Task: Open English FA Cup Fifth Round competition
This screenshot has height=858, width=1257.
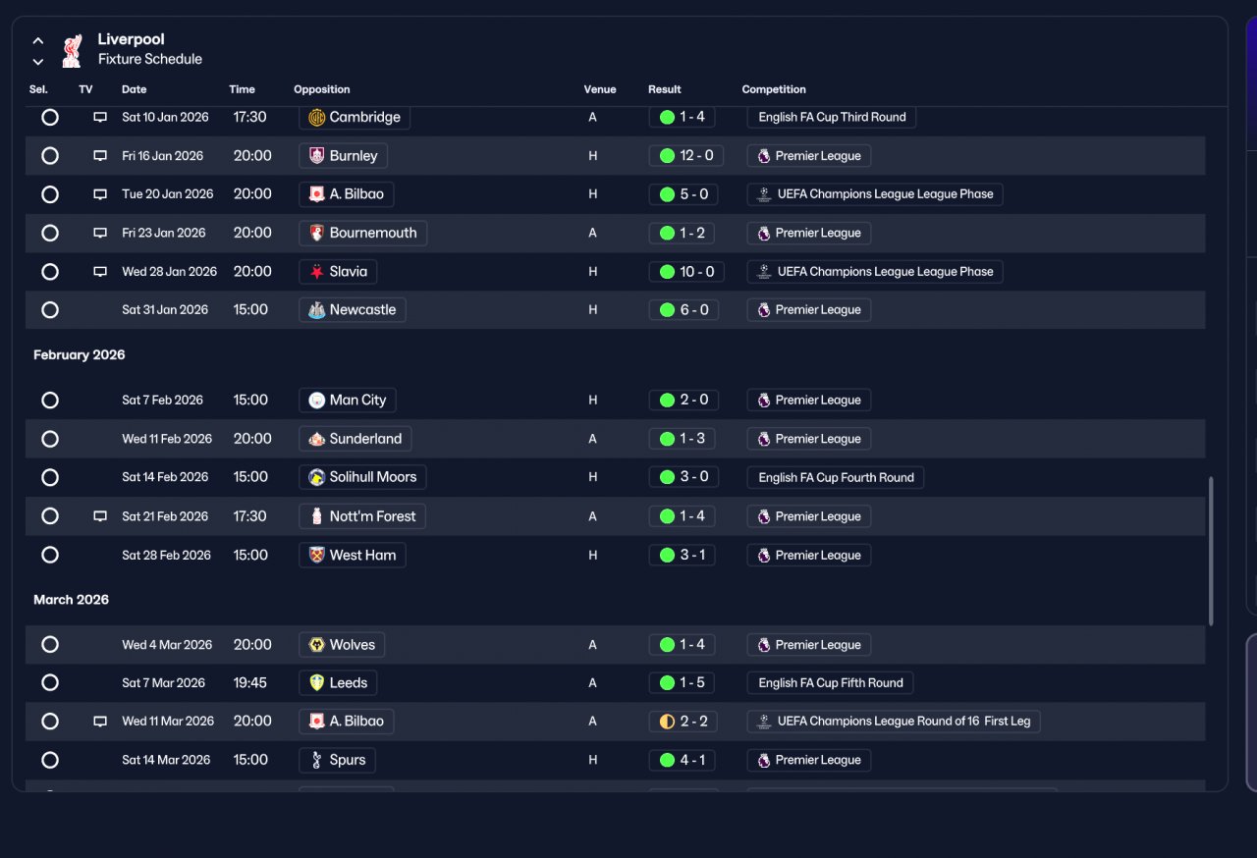Action: click(830, 683)
